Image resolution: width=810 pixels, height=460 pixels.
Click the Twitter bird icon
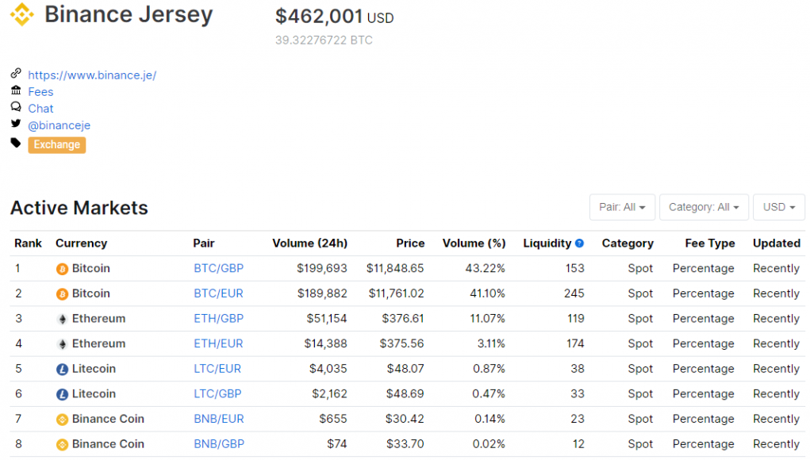pyautogui.click(x=16, y=124)
